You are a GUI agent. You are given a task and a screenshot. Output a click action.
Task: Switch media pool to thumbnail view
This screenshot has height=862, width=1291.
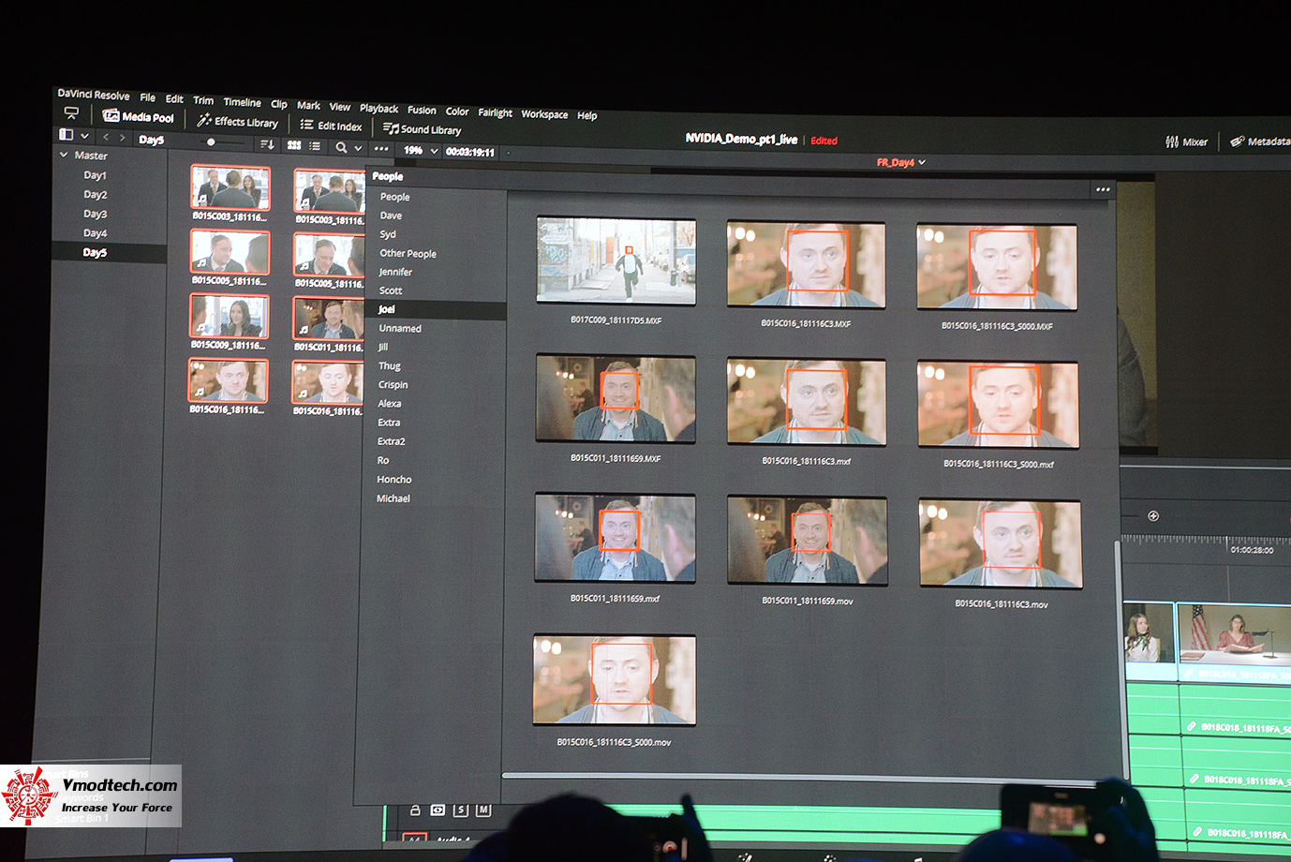294,145
